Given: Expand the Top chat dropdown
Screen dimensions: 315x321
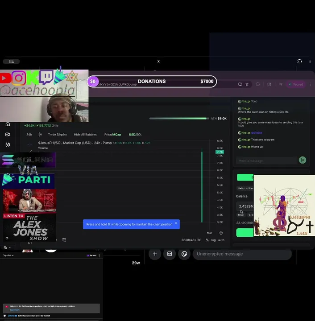Looking at the screenshot, I should tap(8, 255).
